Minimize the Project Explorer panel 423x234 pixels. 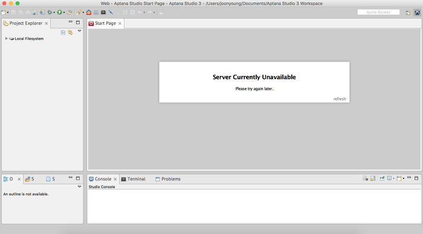pyautogui.click(x=71, y=22)
